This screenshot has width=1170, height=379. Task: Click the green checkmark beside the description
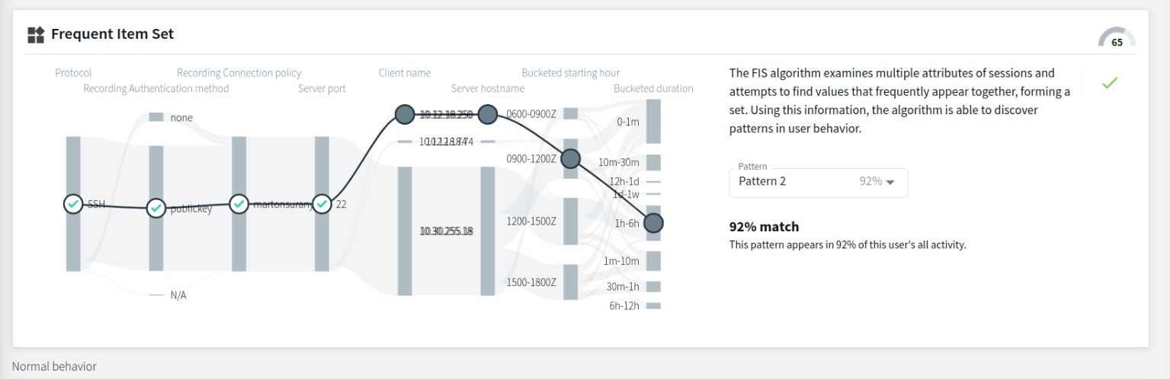[x=1110, y=83]
